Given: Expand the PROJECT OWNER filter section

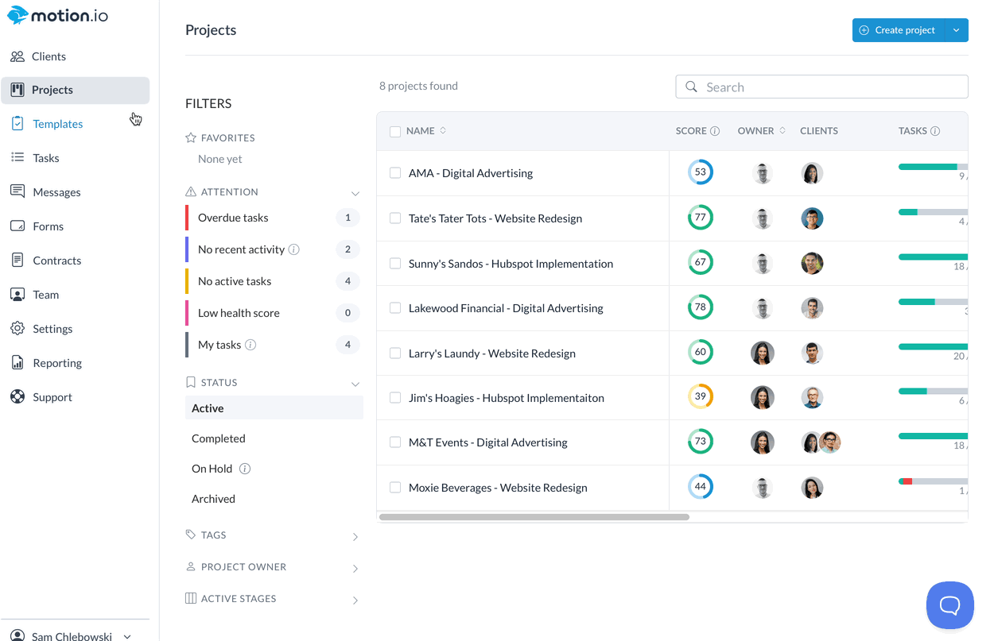Looking at the screenshot, I should (274, 567).
